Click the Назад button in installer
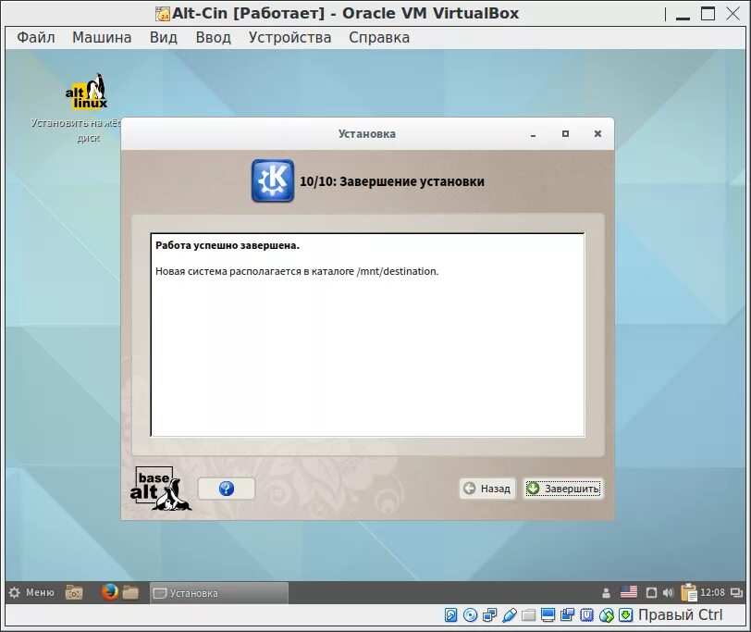 click(487, 489)
